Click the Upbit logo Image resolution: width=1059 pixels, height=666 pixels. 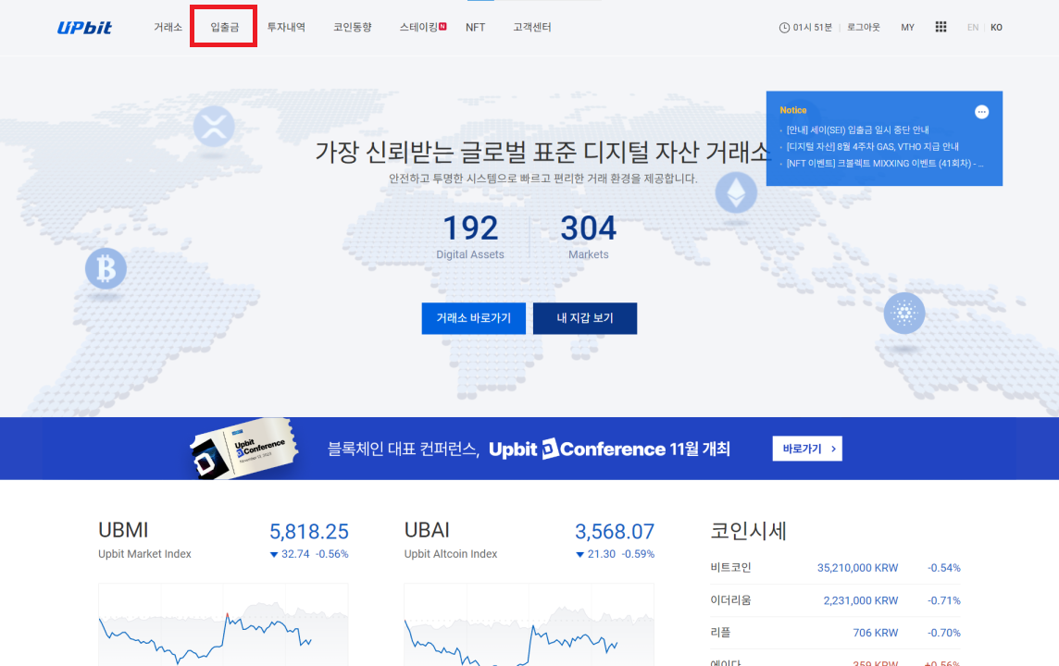[84, 28]
